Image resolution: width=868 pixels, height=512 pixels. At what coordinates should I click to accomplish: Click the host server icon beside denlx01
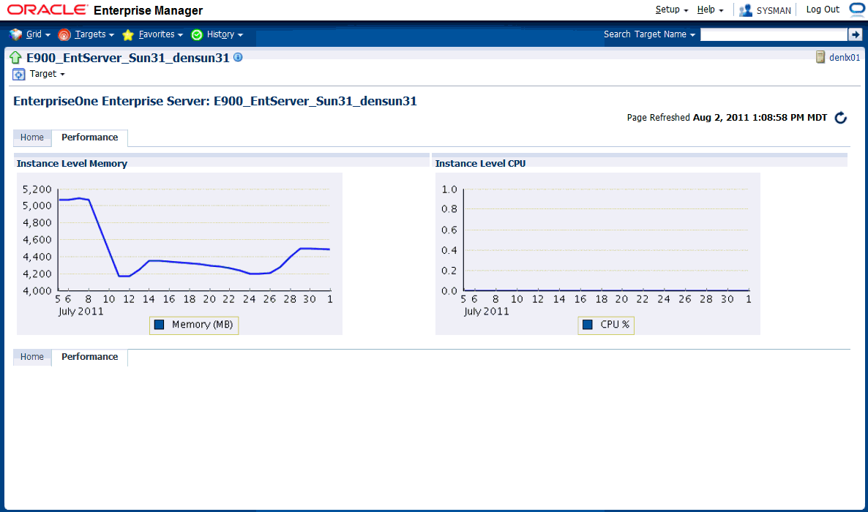820,57
